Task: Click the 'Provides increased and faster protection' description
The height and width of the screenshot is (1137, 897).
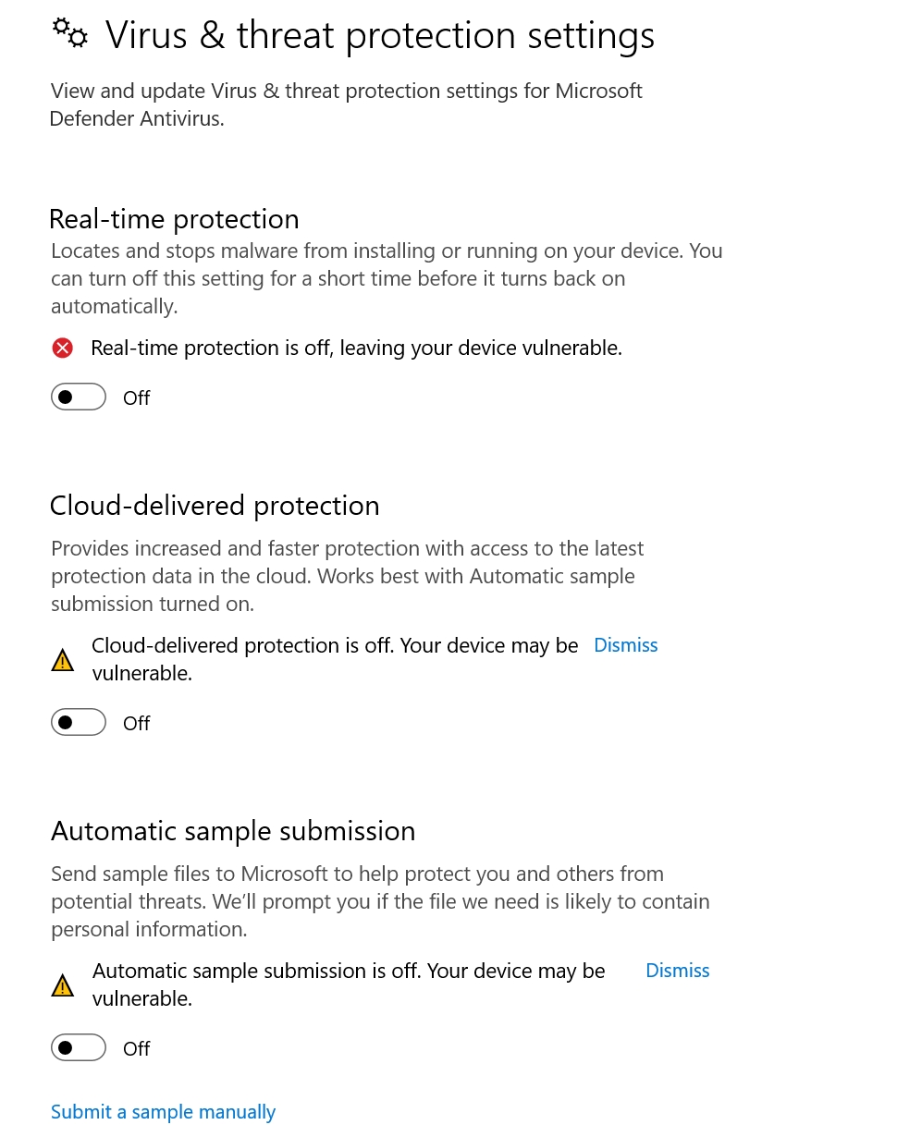Action: pyautogui.click(x=347, y=576)
